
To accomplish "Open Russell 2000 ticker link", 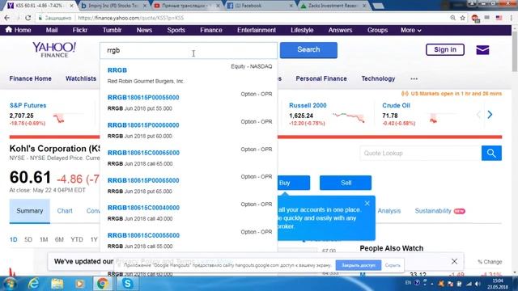I will (x=308, y=106).
